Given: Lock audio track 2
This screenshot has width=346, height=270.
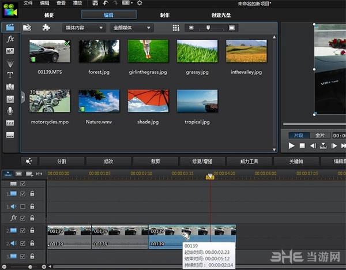Looking at the screenshot, I should pos(32,243).
